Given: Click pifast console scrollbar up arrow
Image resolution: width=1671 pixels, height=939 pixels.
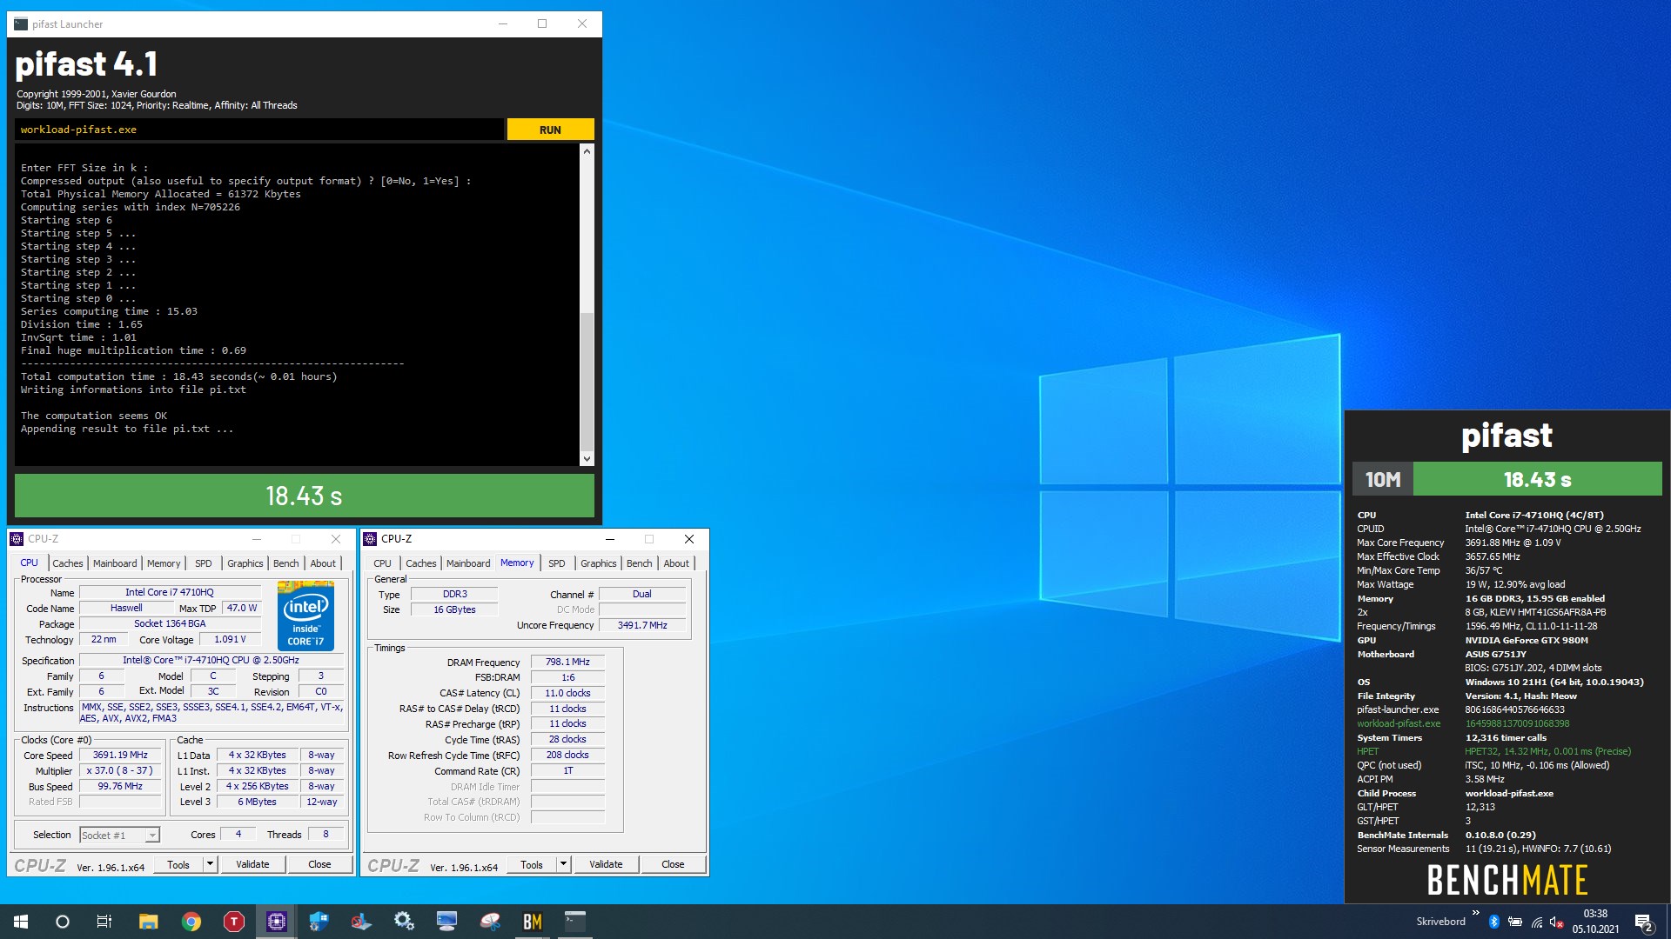Looking at the screenshot, I should point(587,151).
